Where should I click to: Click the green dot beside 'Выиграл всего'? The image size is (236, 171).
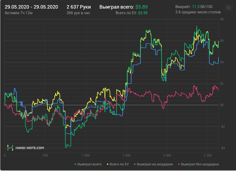pyautogui.click(x=76, y=164)
